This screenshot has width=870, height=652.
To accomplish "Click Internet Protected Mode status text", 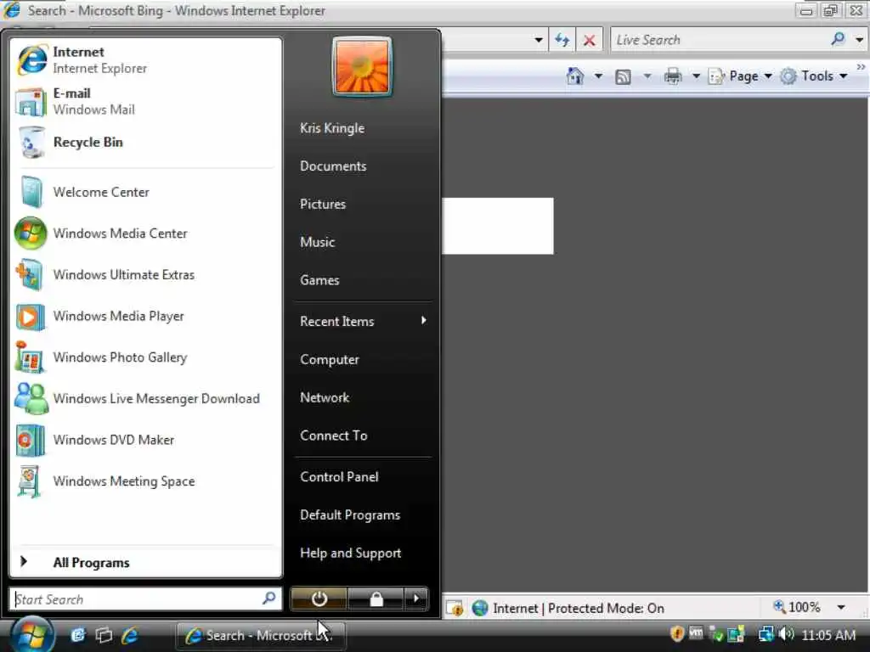I will pyautogui.click(x=578, y=608).
